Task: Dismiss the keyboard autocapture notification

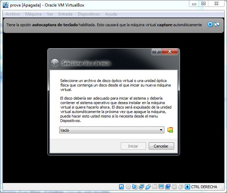Action: [x=210, y=24]
